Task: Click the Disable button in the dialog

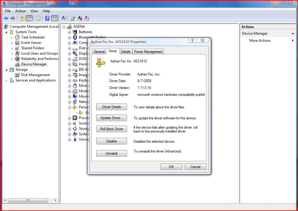Action: point(111,141)
